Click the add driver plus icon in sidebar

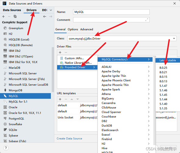click(3, 17)
